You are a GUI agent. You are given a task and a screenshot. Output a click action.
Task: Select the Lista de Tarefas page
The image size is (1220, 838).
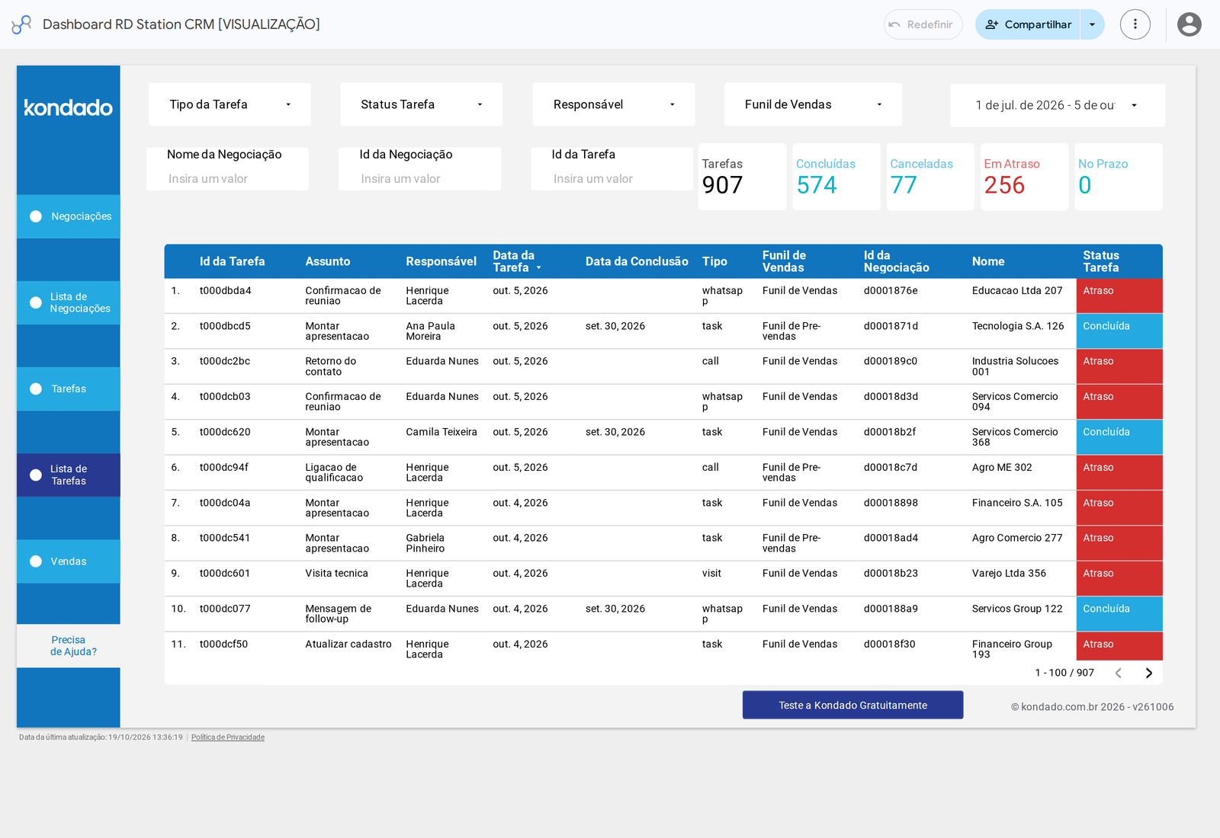coord(69,475)
